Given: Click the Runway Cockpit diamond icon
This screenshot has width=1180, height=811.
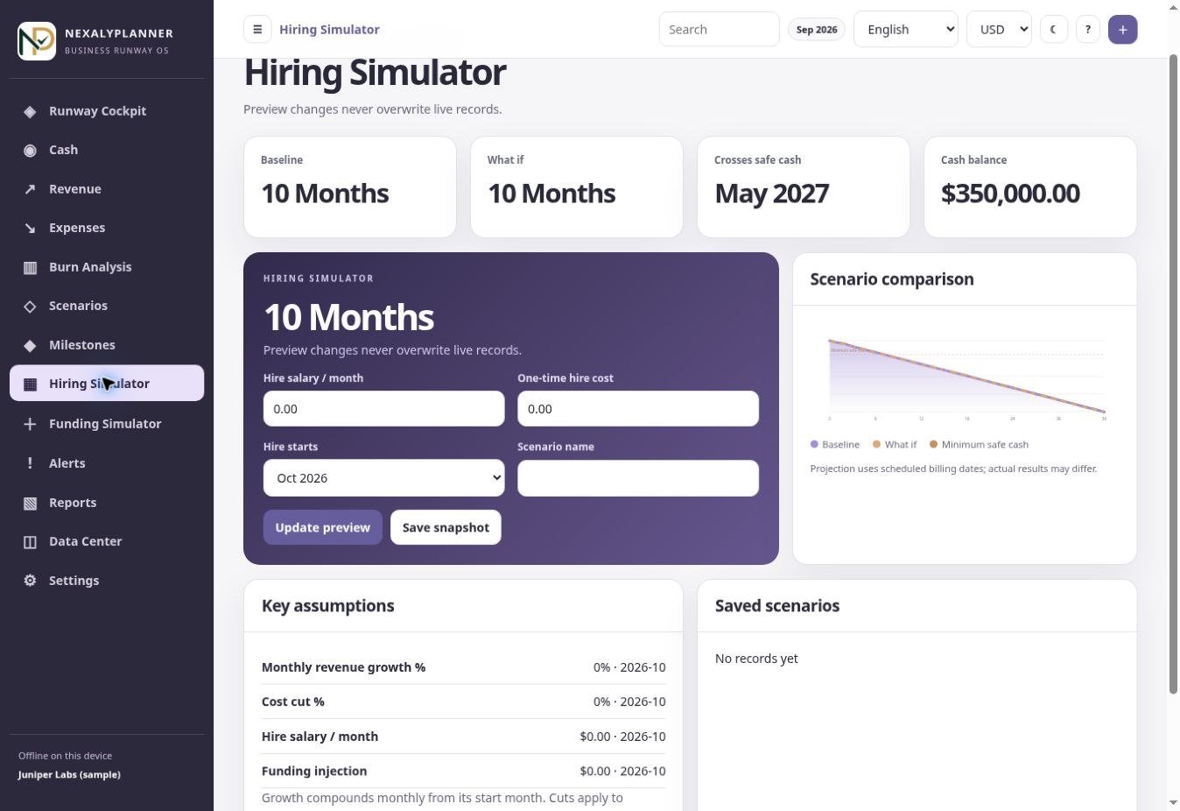Looking at the screenshot, I should [x=30, y=111].
